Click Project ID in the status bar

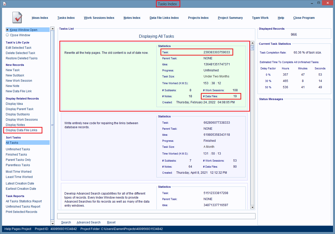click(x=56, y=229)
